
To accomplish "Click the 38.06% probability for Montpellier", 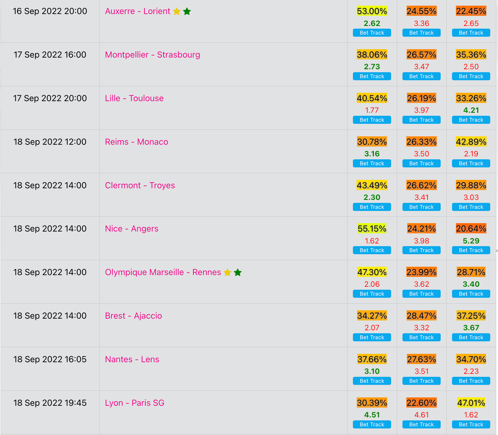I will pyautogui.click(x=372, y=55).
